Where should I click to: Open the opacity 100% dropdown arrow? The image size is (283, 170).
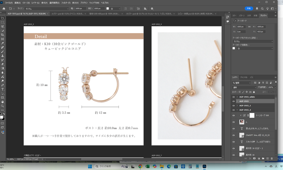tap(275, 87)
